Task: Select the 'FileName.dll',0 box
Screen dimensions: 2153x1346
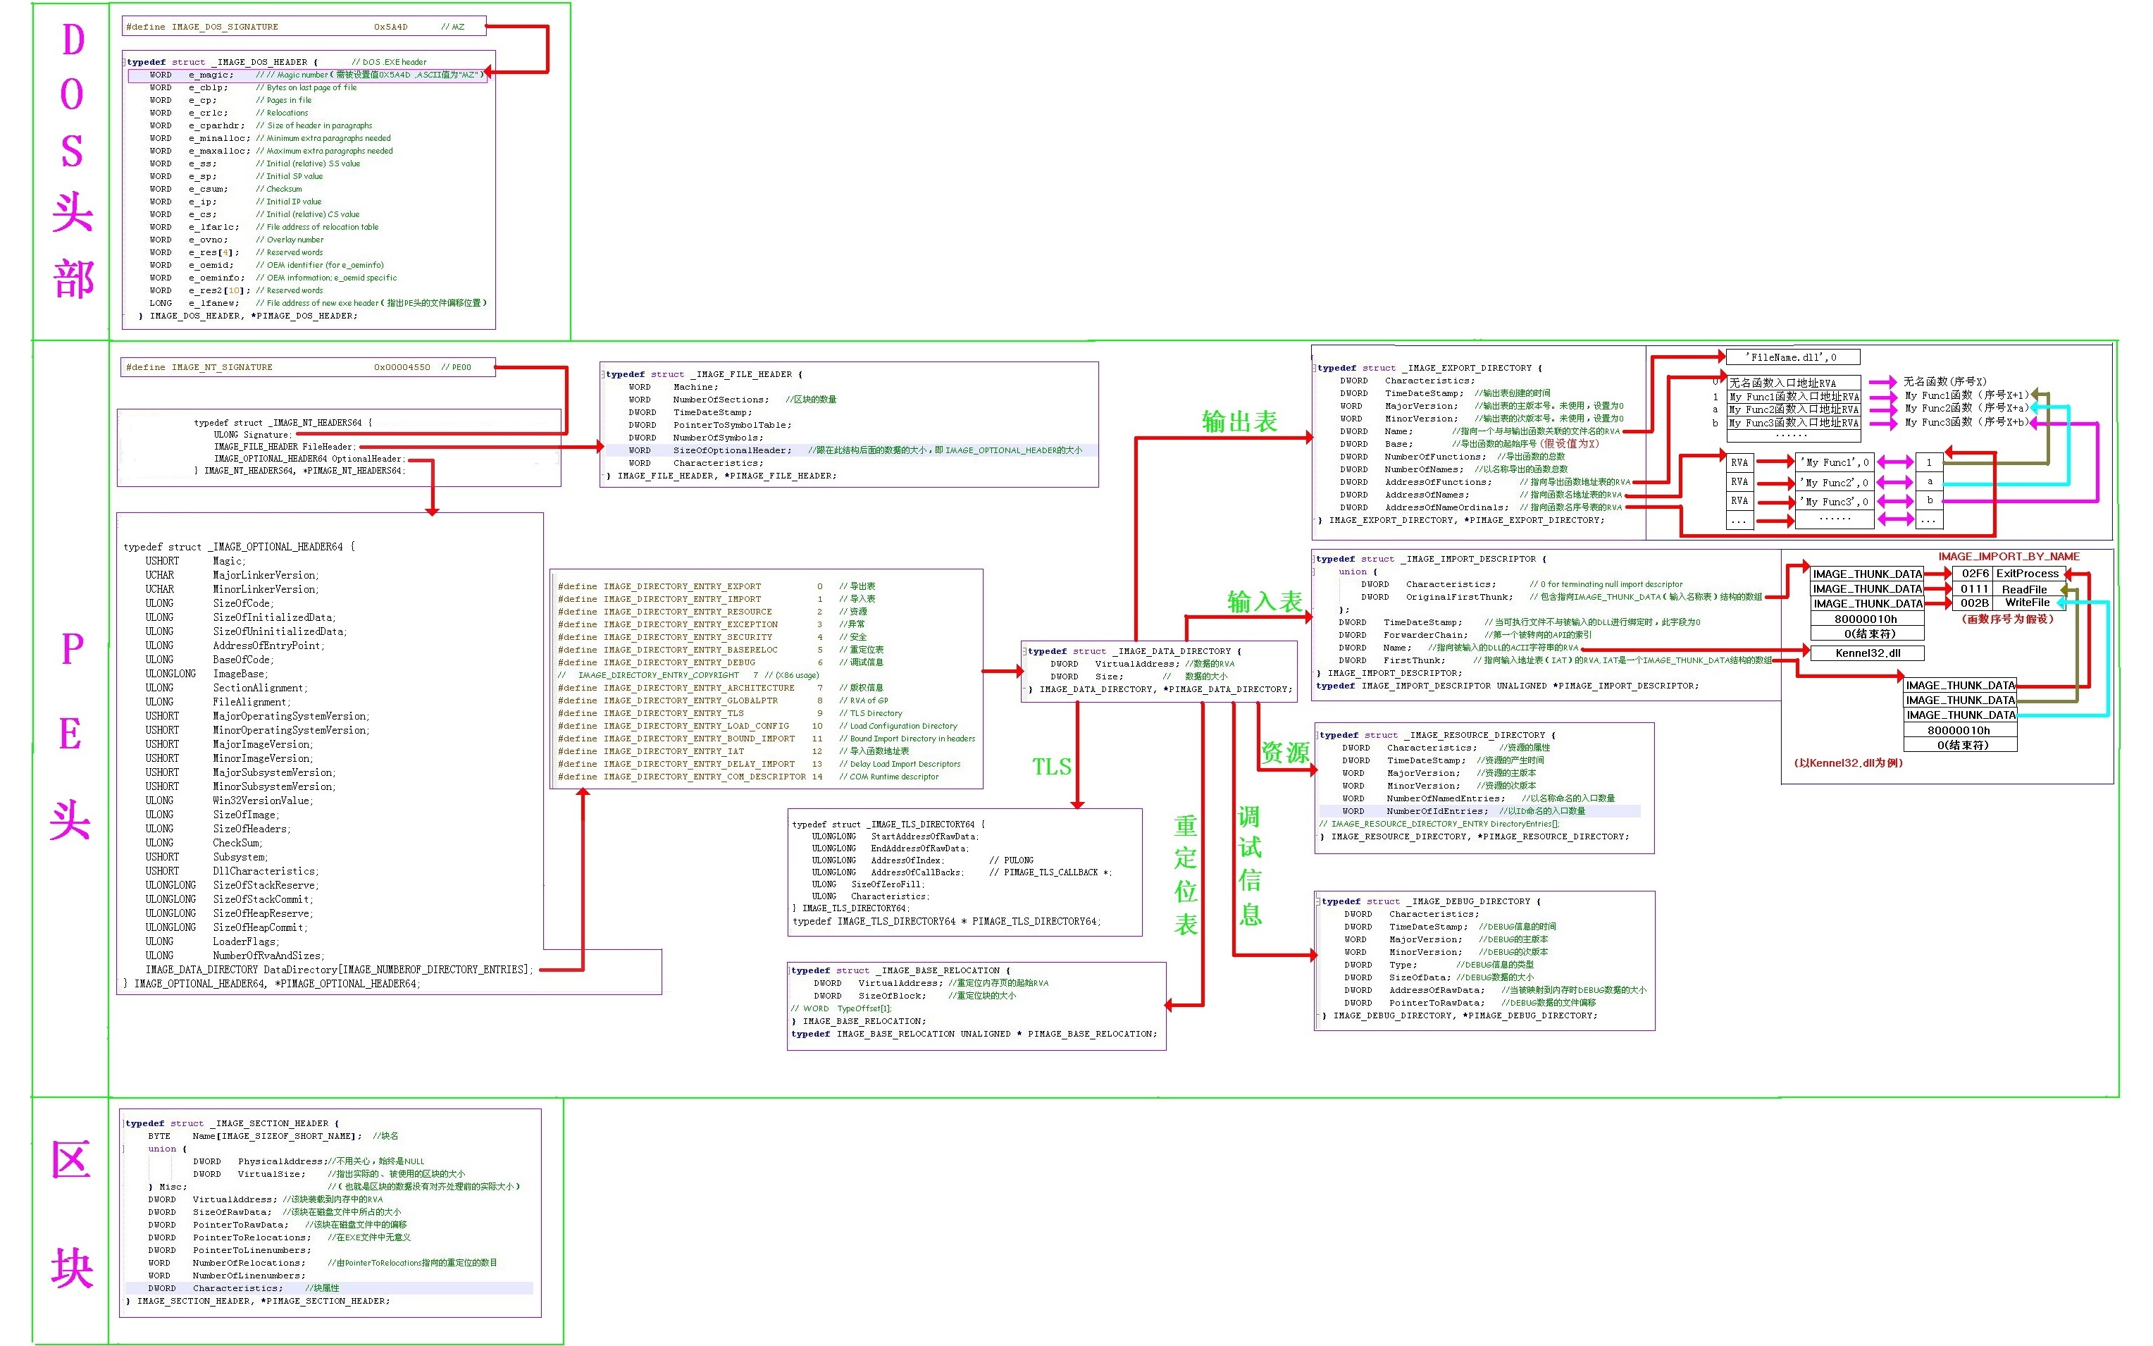Action: [1793, 357]
